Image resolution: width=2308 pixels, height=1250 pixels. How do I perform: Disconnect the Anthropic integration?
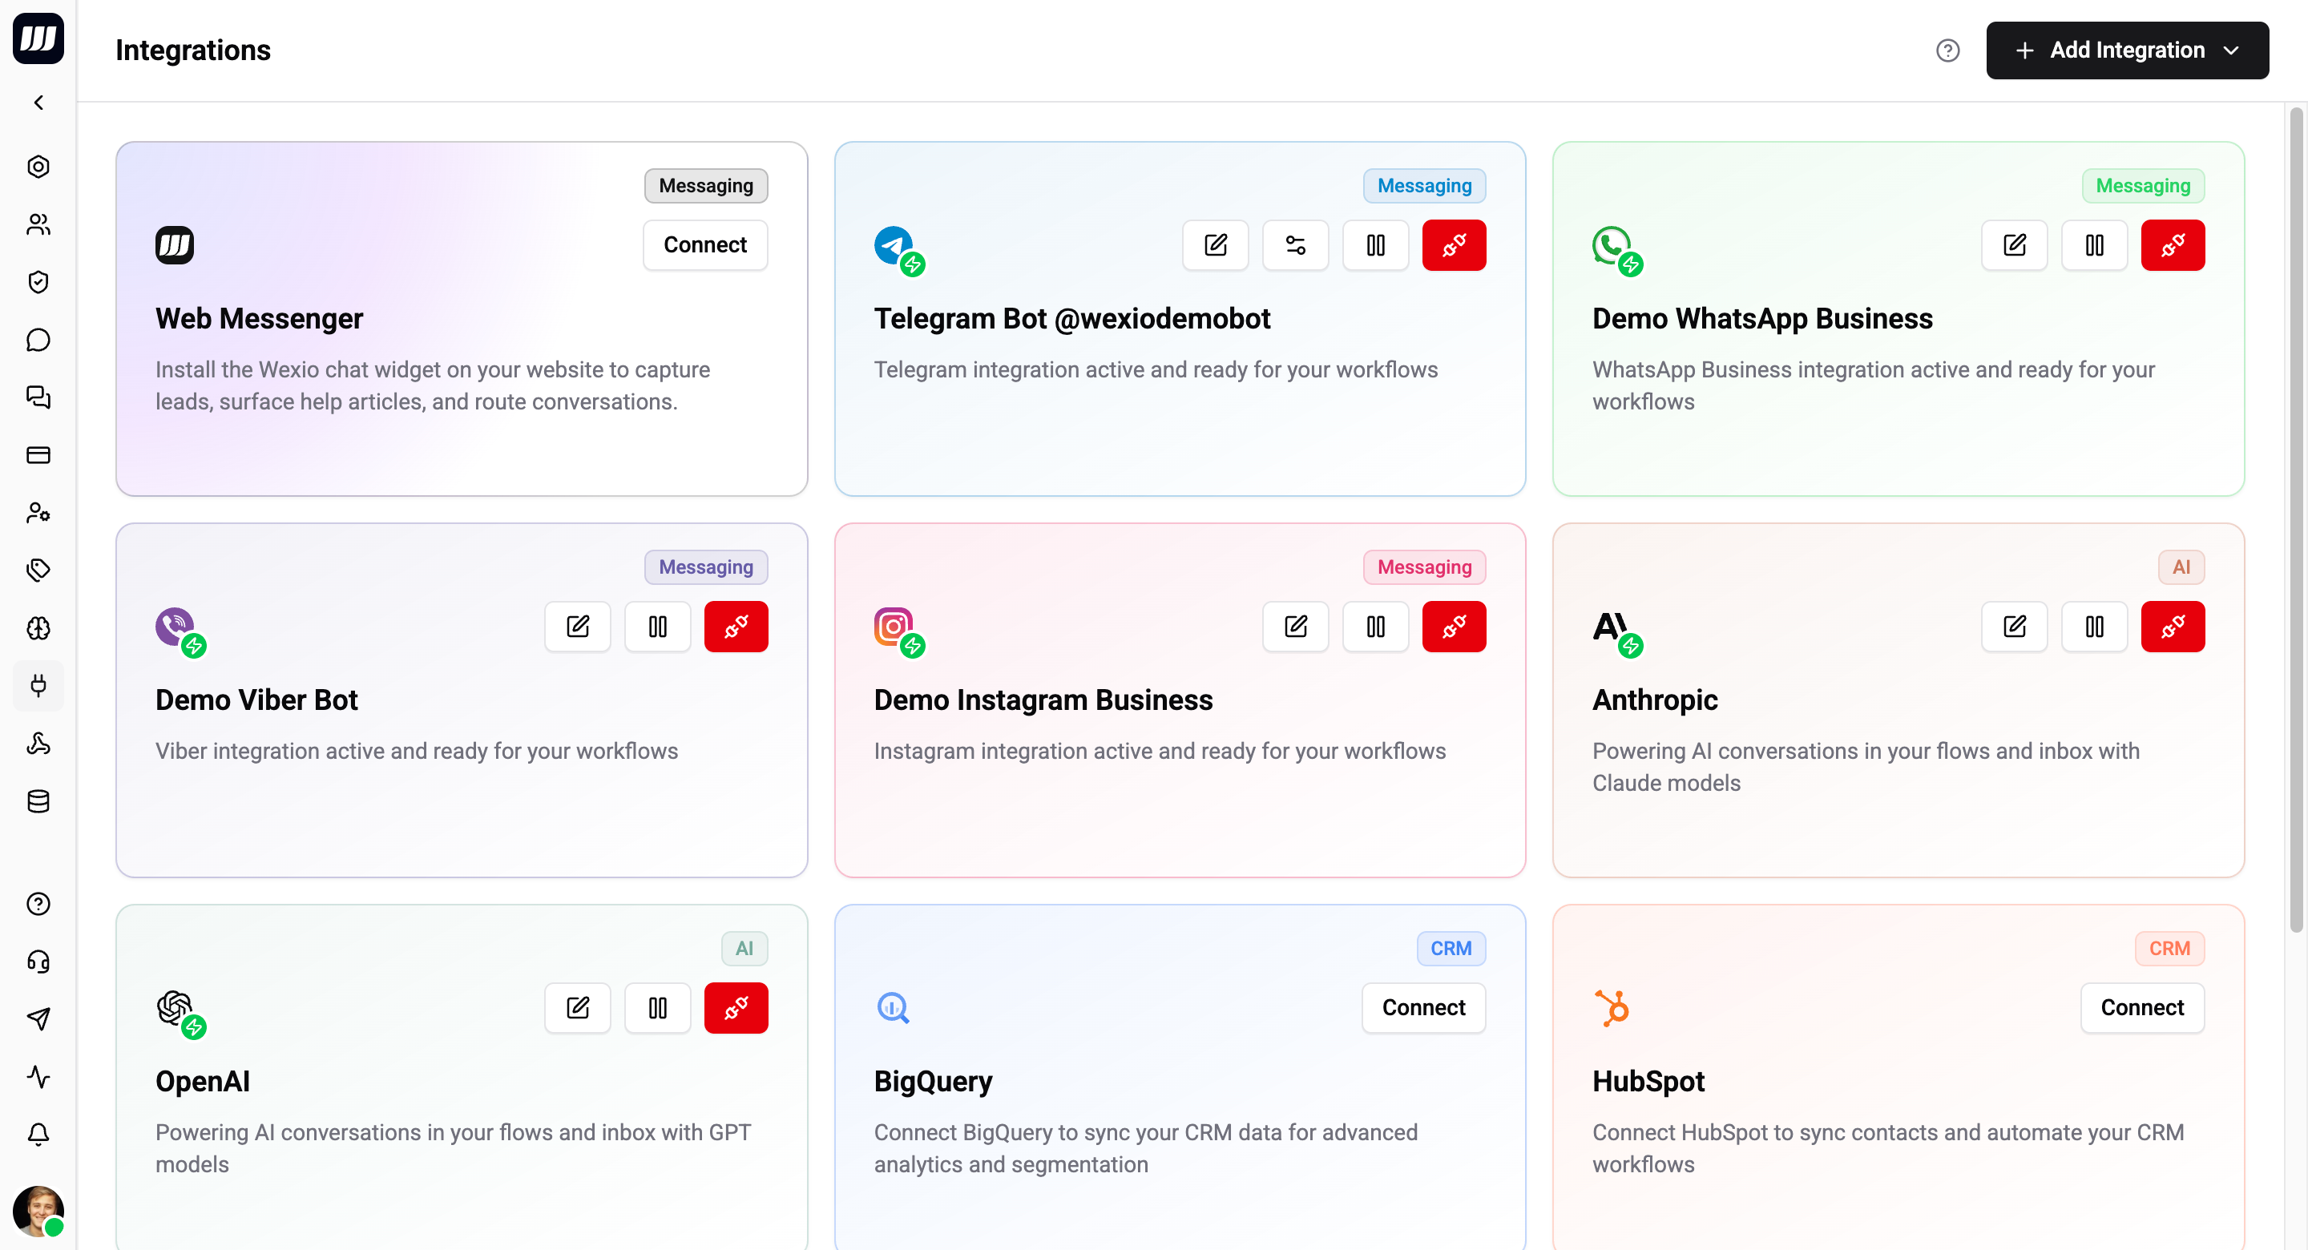[2173, 627]
